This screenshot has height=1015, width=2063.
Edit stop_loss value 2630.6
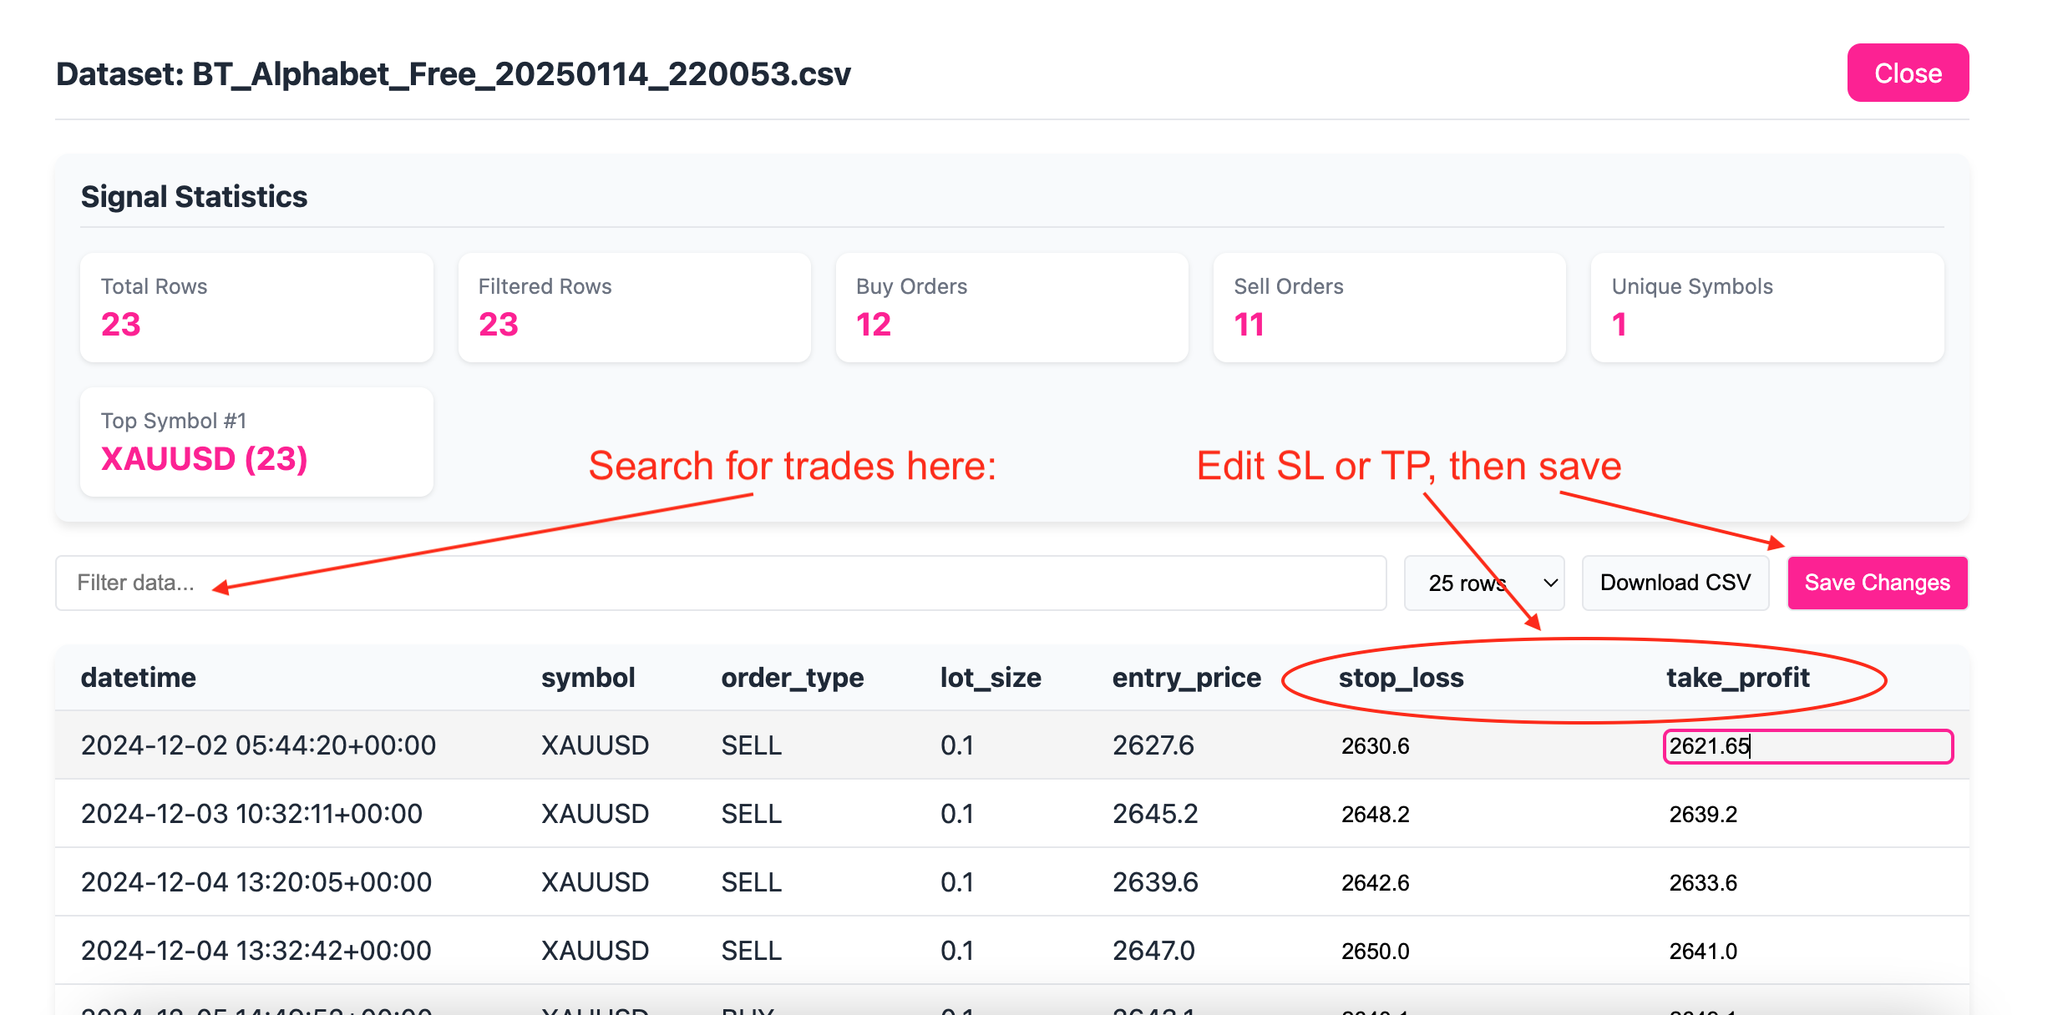pos(1376,746)
